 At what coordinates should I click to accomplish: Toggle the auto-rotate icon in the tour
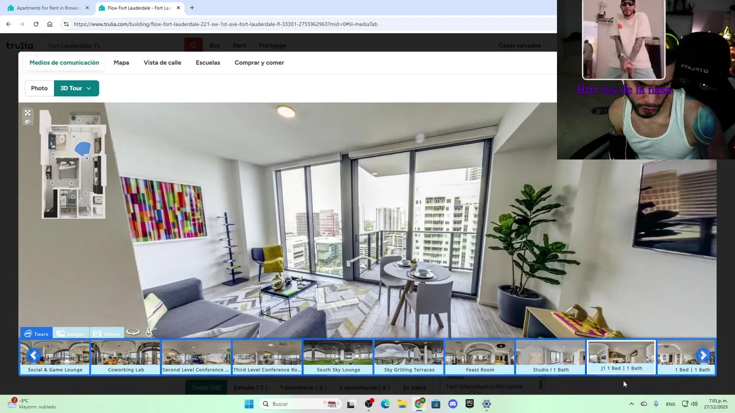(x=133, y=332)
